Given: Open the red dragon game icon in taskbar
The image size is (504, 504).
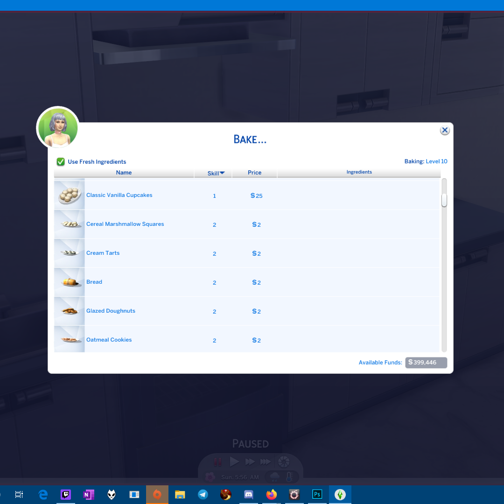Looking at the screenshot, I should pos(226,494).
